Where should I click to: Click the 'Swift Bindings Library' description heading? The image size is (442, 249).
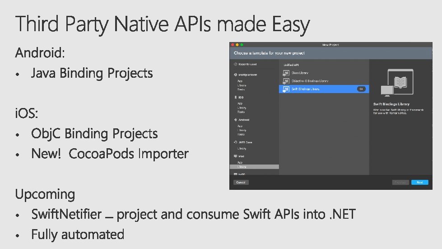pos(391,104)
